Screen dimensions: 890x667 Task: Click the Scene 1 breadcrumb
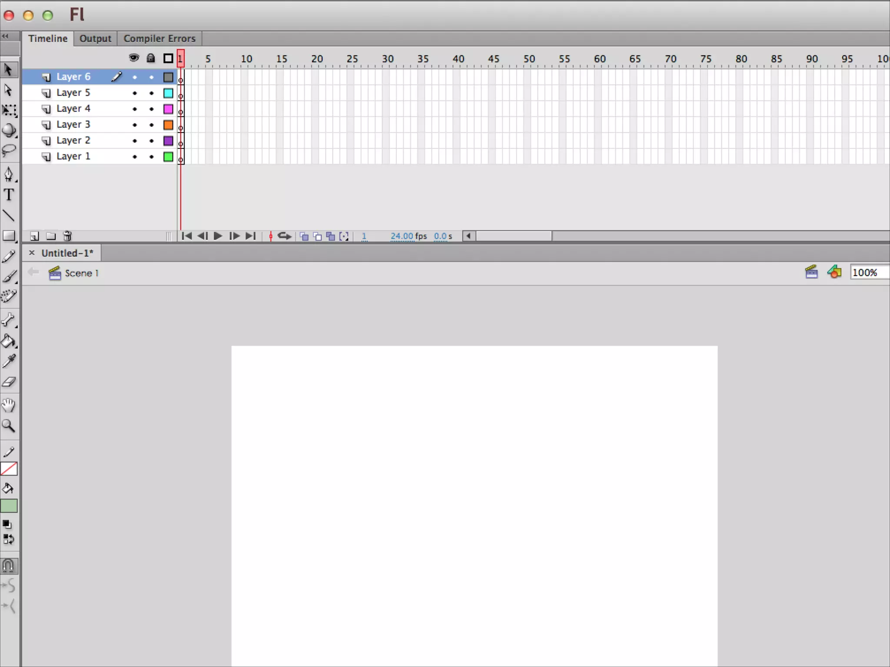click(81, 273)
